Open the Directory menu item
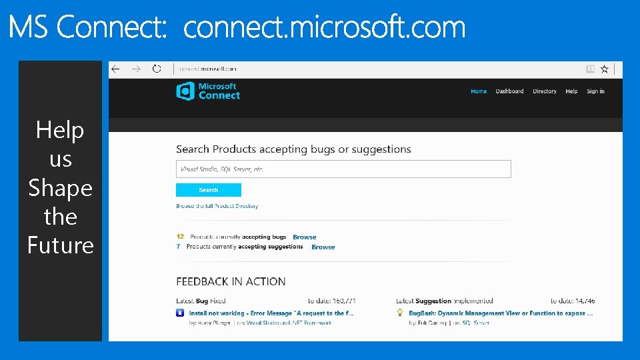This screenshot has width=640, height=360. pos(545,91)
